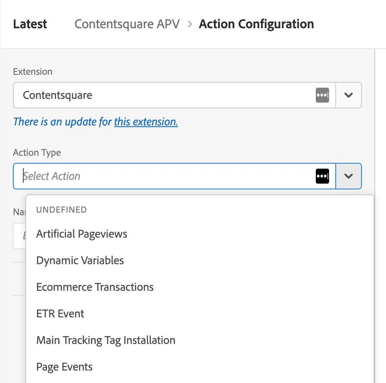Pick Ecommerce Transactions from the dropdown
Viewport: 386px width, 383px height.
95,287
